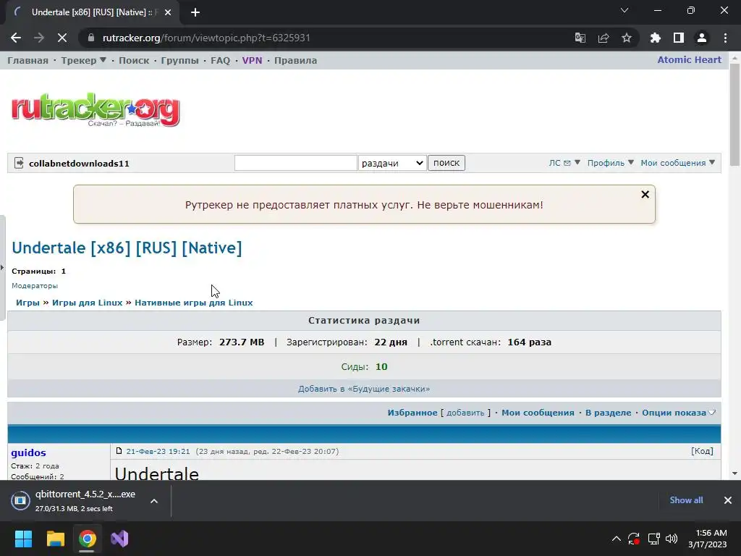Open Избранное link
This screenshot has width=741, height=556.
point(412,413)
